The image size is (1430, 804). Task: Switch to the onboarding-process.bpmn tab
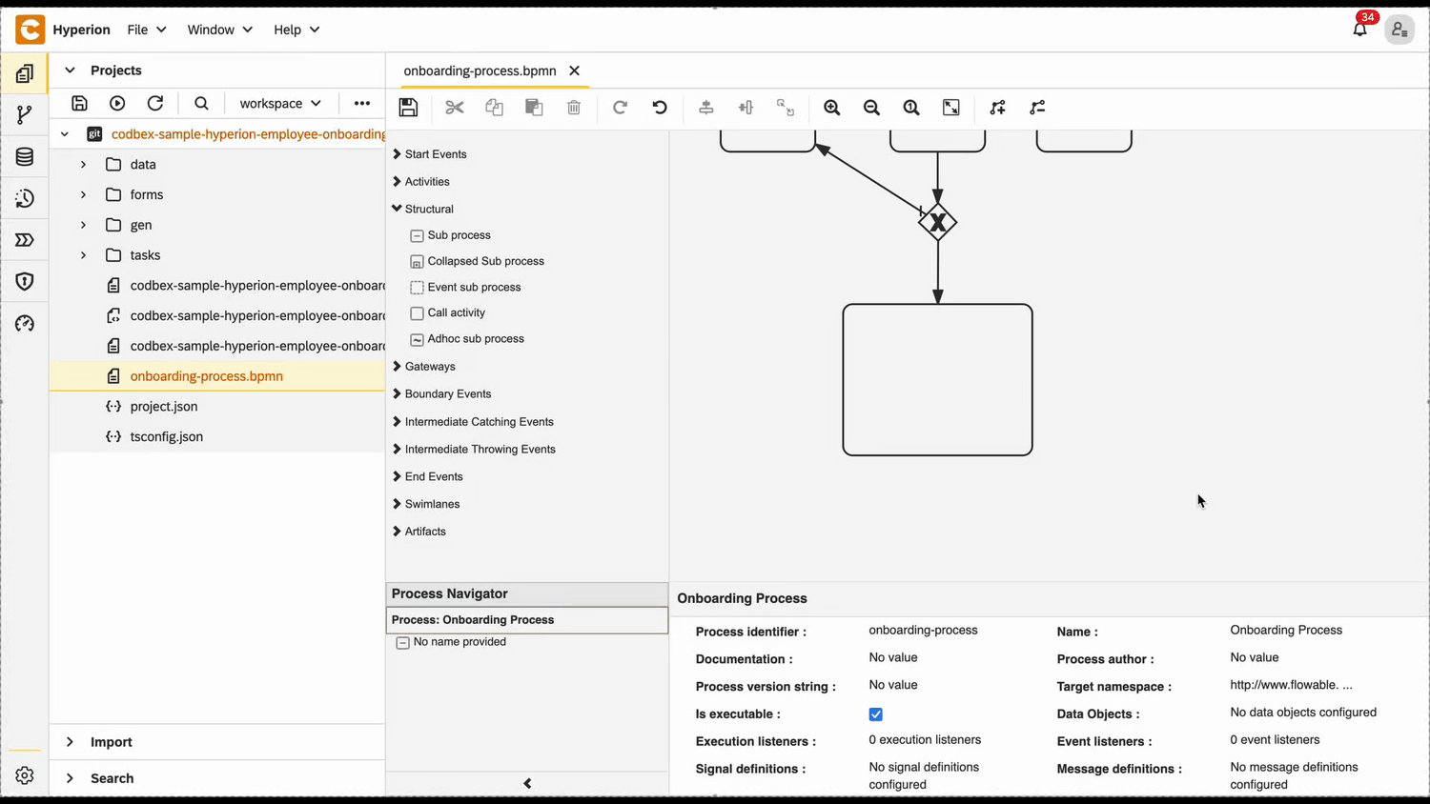coord(480,70)
